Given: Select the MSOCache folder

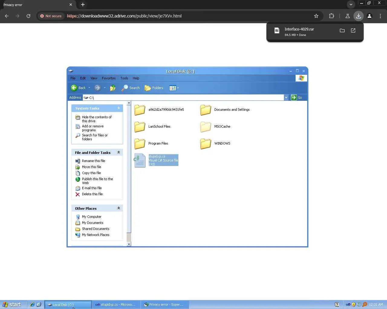Looking at the screenshot, I should 215,127.
